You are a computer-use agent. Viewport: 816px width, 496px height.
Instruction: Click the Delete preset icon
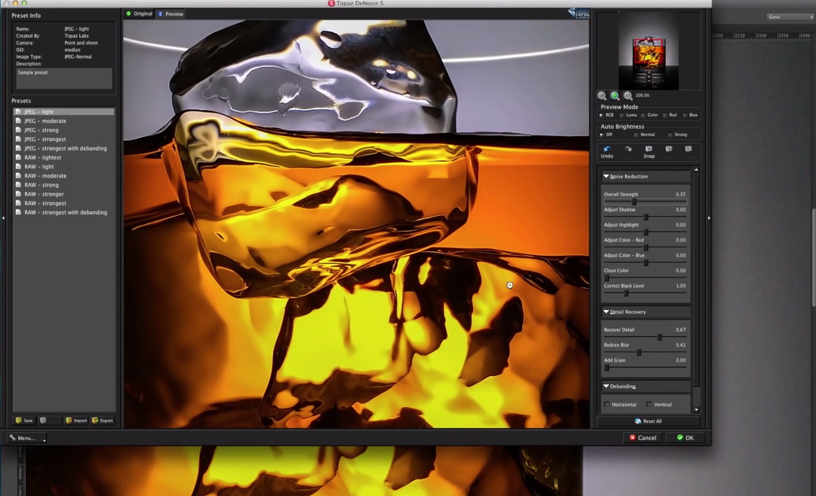43,420
